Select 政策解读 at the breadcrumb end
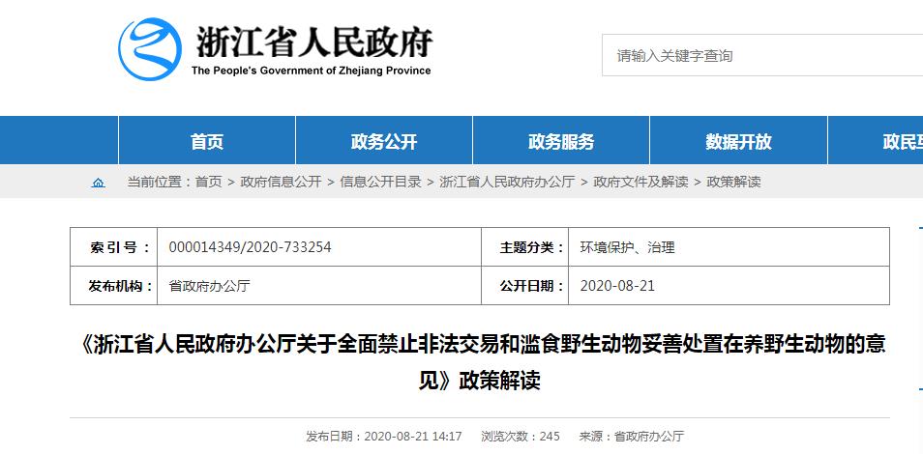Viewport: 923px width, 454px height. pyautogui.click(x=733, y=182)
